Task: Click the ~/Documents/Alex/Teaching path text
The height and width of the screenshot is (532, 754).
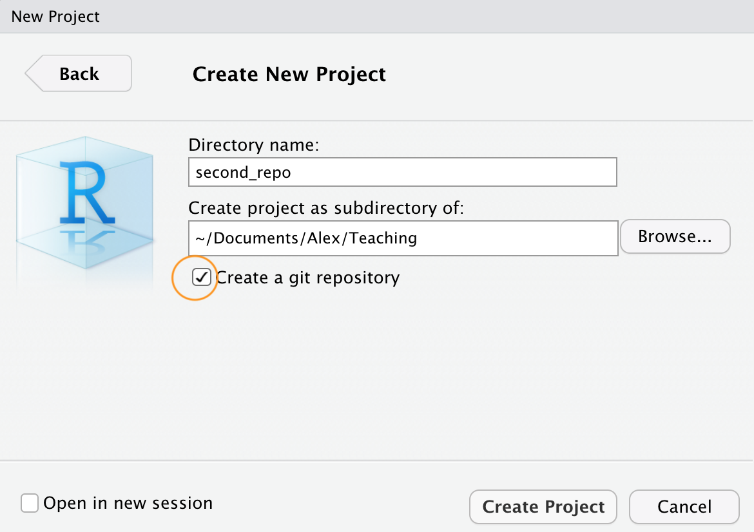Action: click(x=306, y=238)
